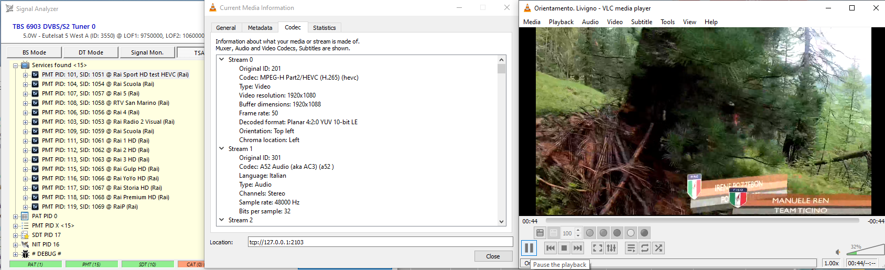Viewport: 885px width, 270px height.
Task: Click the TV icon for Rai 4
Action: pyautogui.click(x=35, y=112)
